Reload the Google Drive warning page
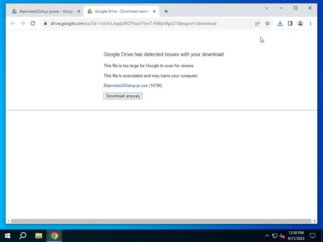This screenshot has width=323, height=242. [x=33, y=23]
